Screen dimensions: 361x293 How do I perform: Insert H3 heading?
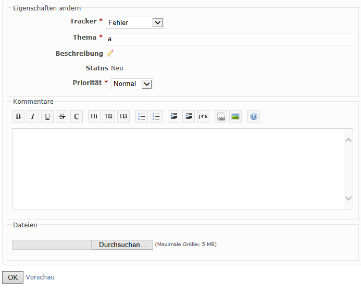click(x=123, y=116)
